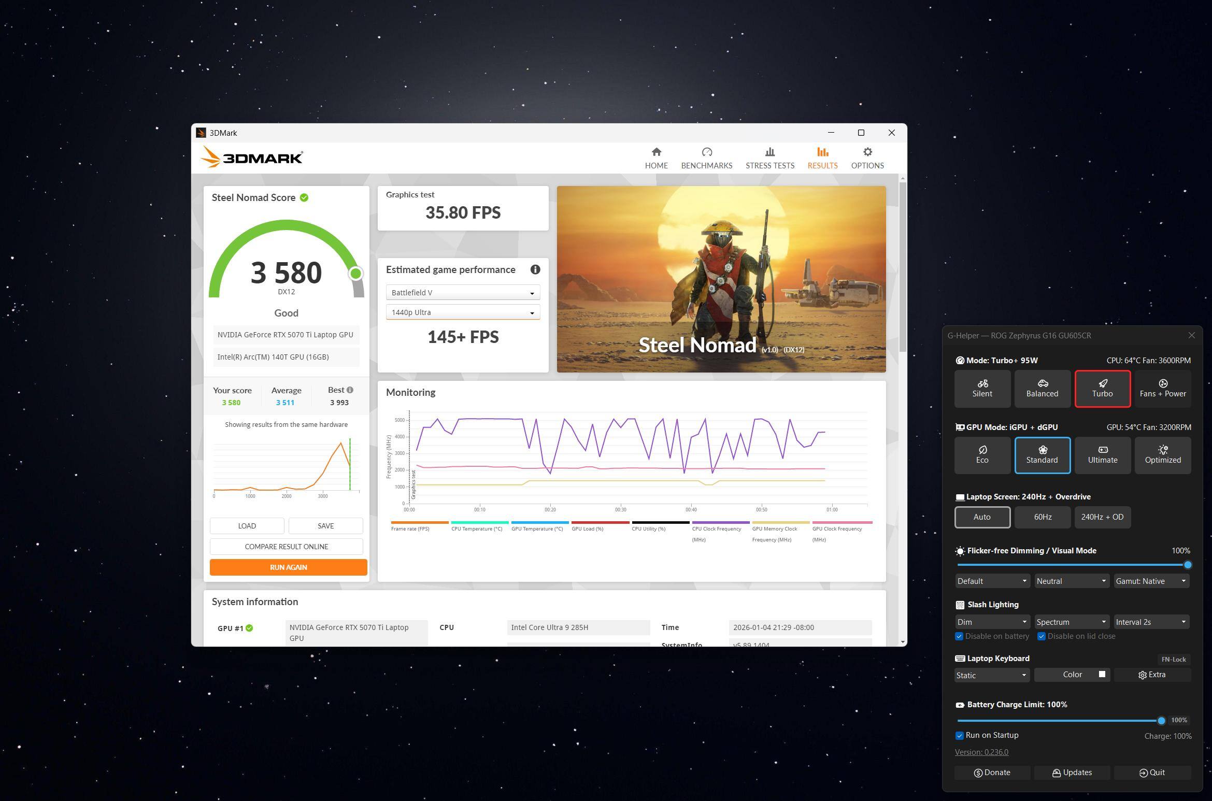The height and width of the screenshot is (801, 1212).
Task: Toggle Run on Startup checkbox
Action: pos(959,736)
